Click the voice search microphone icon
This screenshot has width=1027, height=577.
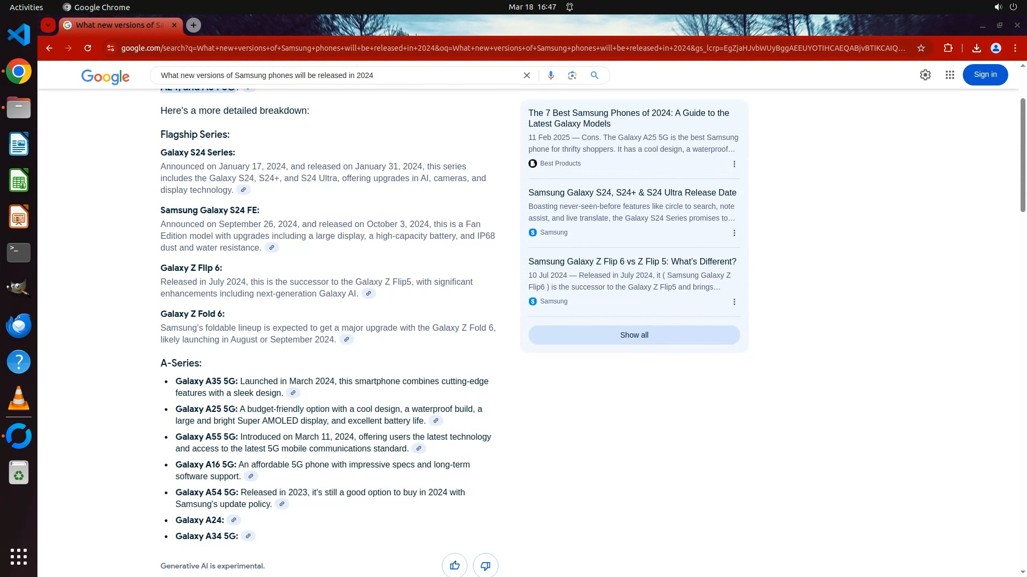(550, 75)
